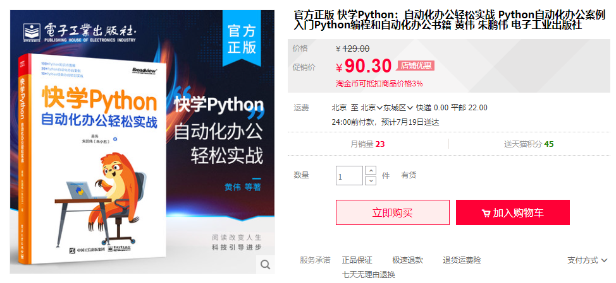The height and width of the screenshot is (283, 616).
Task: Click the cart icon in 加入购物车 button
Action: [x=486, y=213]
